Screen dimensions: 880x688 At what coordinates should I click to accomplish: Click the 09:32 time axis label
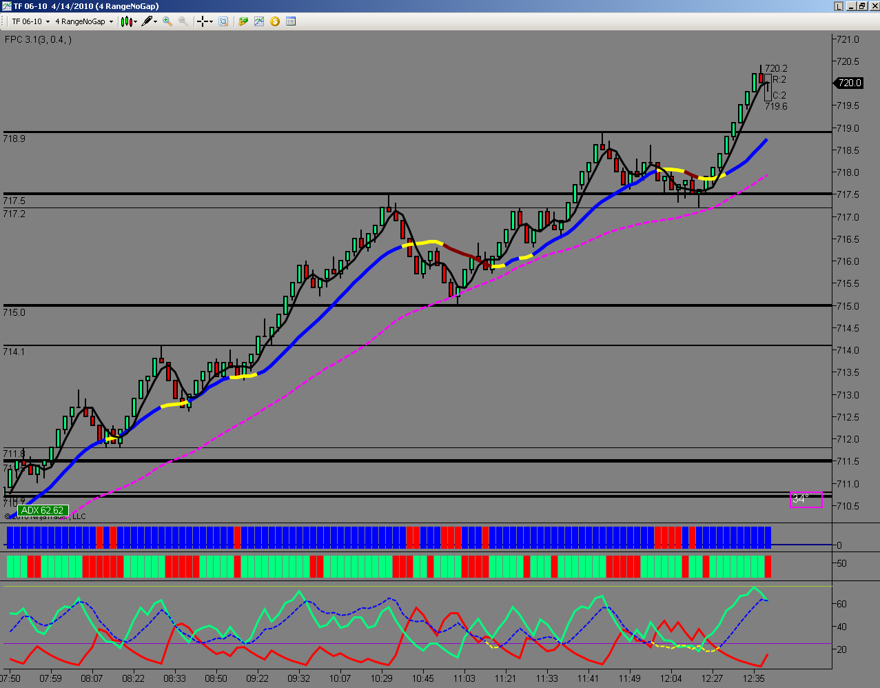pos(298,678)
